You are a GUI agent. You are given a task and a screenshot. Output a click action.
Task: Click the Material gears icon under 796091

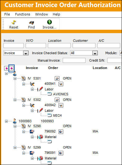[41, 158]
